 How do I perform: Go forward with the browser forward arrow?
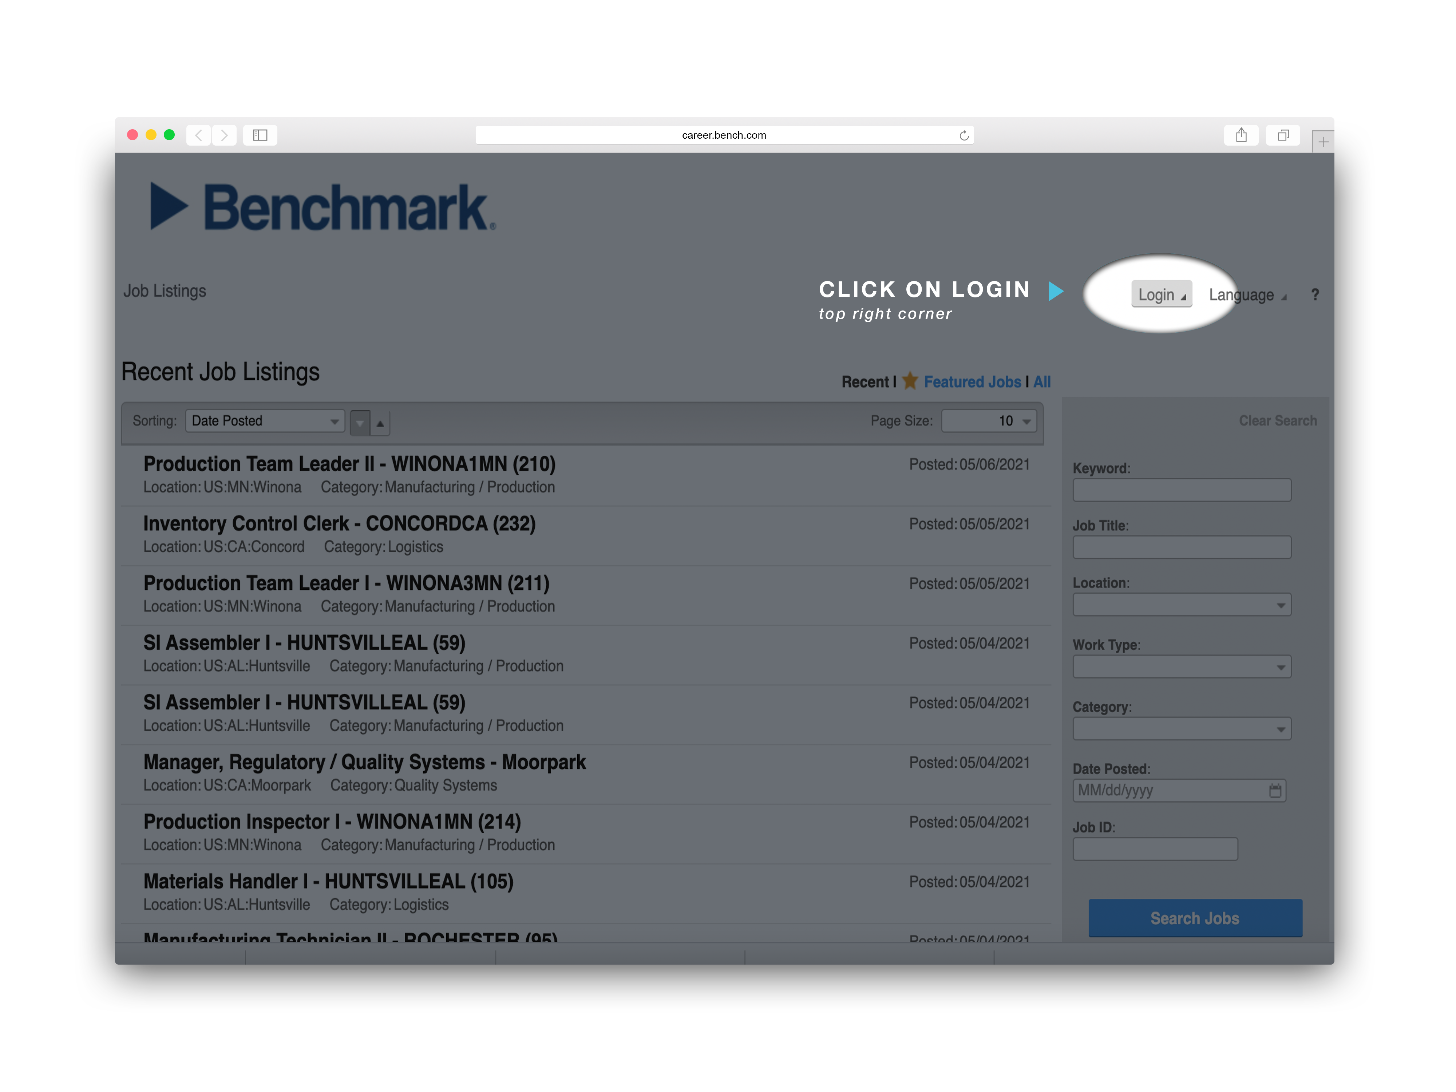(x=224, y=135)
